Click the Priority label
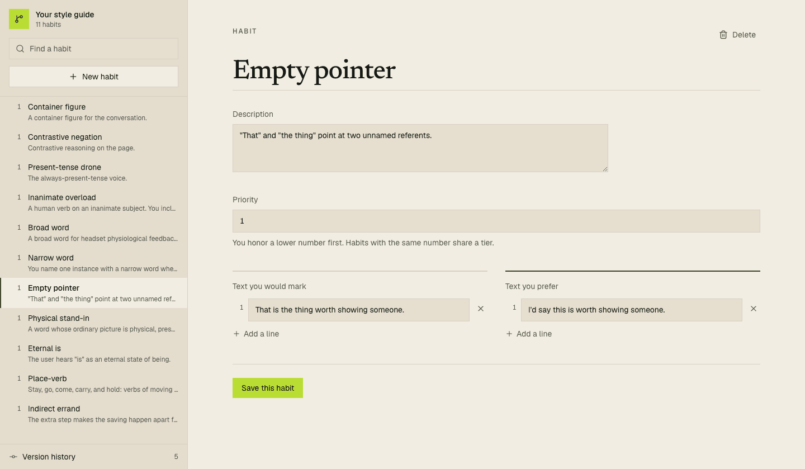 (245, 200)
